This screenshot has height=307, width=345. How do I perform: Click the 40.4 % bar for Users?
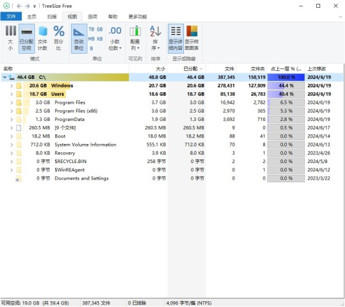coord(286,94)
